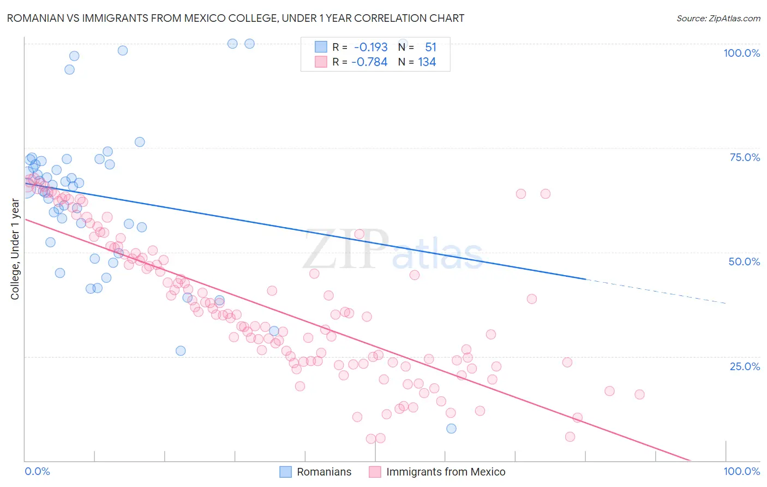The height and width of the screenshot is (487, 767).
Task: Click the R = -0.193 correlation value
Action: pos(360,47)
